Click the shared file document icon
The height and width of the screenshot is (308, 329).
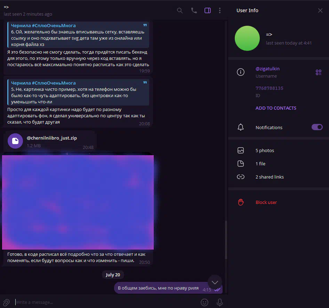[240, 164]
